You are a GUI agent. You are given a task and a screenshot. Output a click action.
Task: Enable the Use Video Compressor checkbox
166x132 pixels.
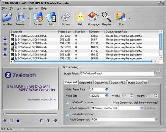pyautogui.click(x=68, y=103)
